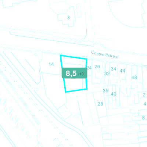Click the house number 32 label
The image size is (147, 147).
(x=107, y=73)
